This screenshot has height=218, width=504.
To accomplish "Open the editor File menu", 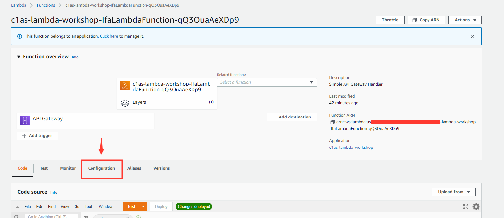I will click(28, 207).
